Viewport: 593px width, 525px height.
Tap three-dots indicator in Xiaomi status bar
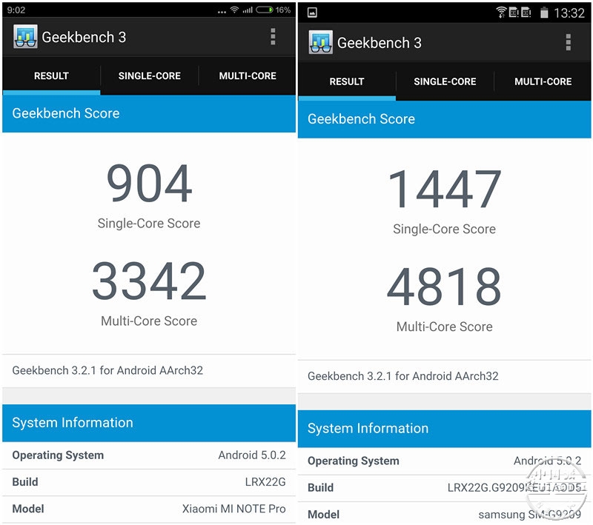point(222,12)
